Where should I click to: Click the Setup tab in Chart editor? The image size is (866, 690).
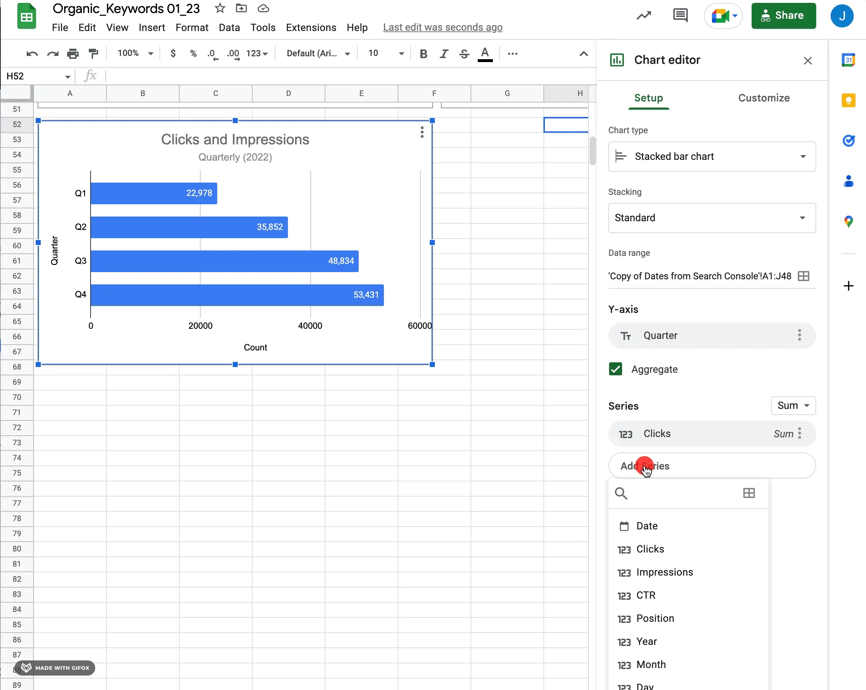(648, 97)
